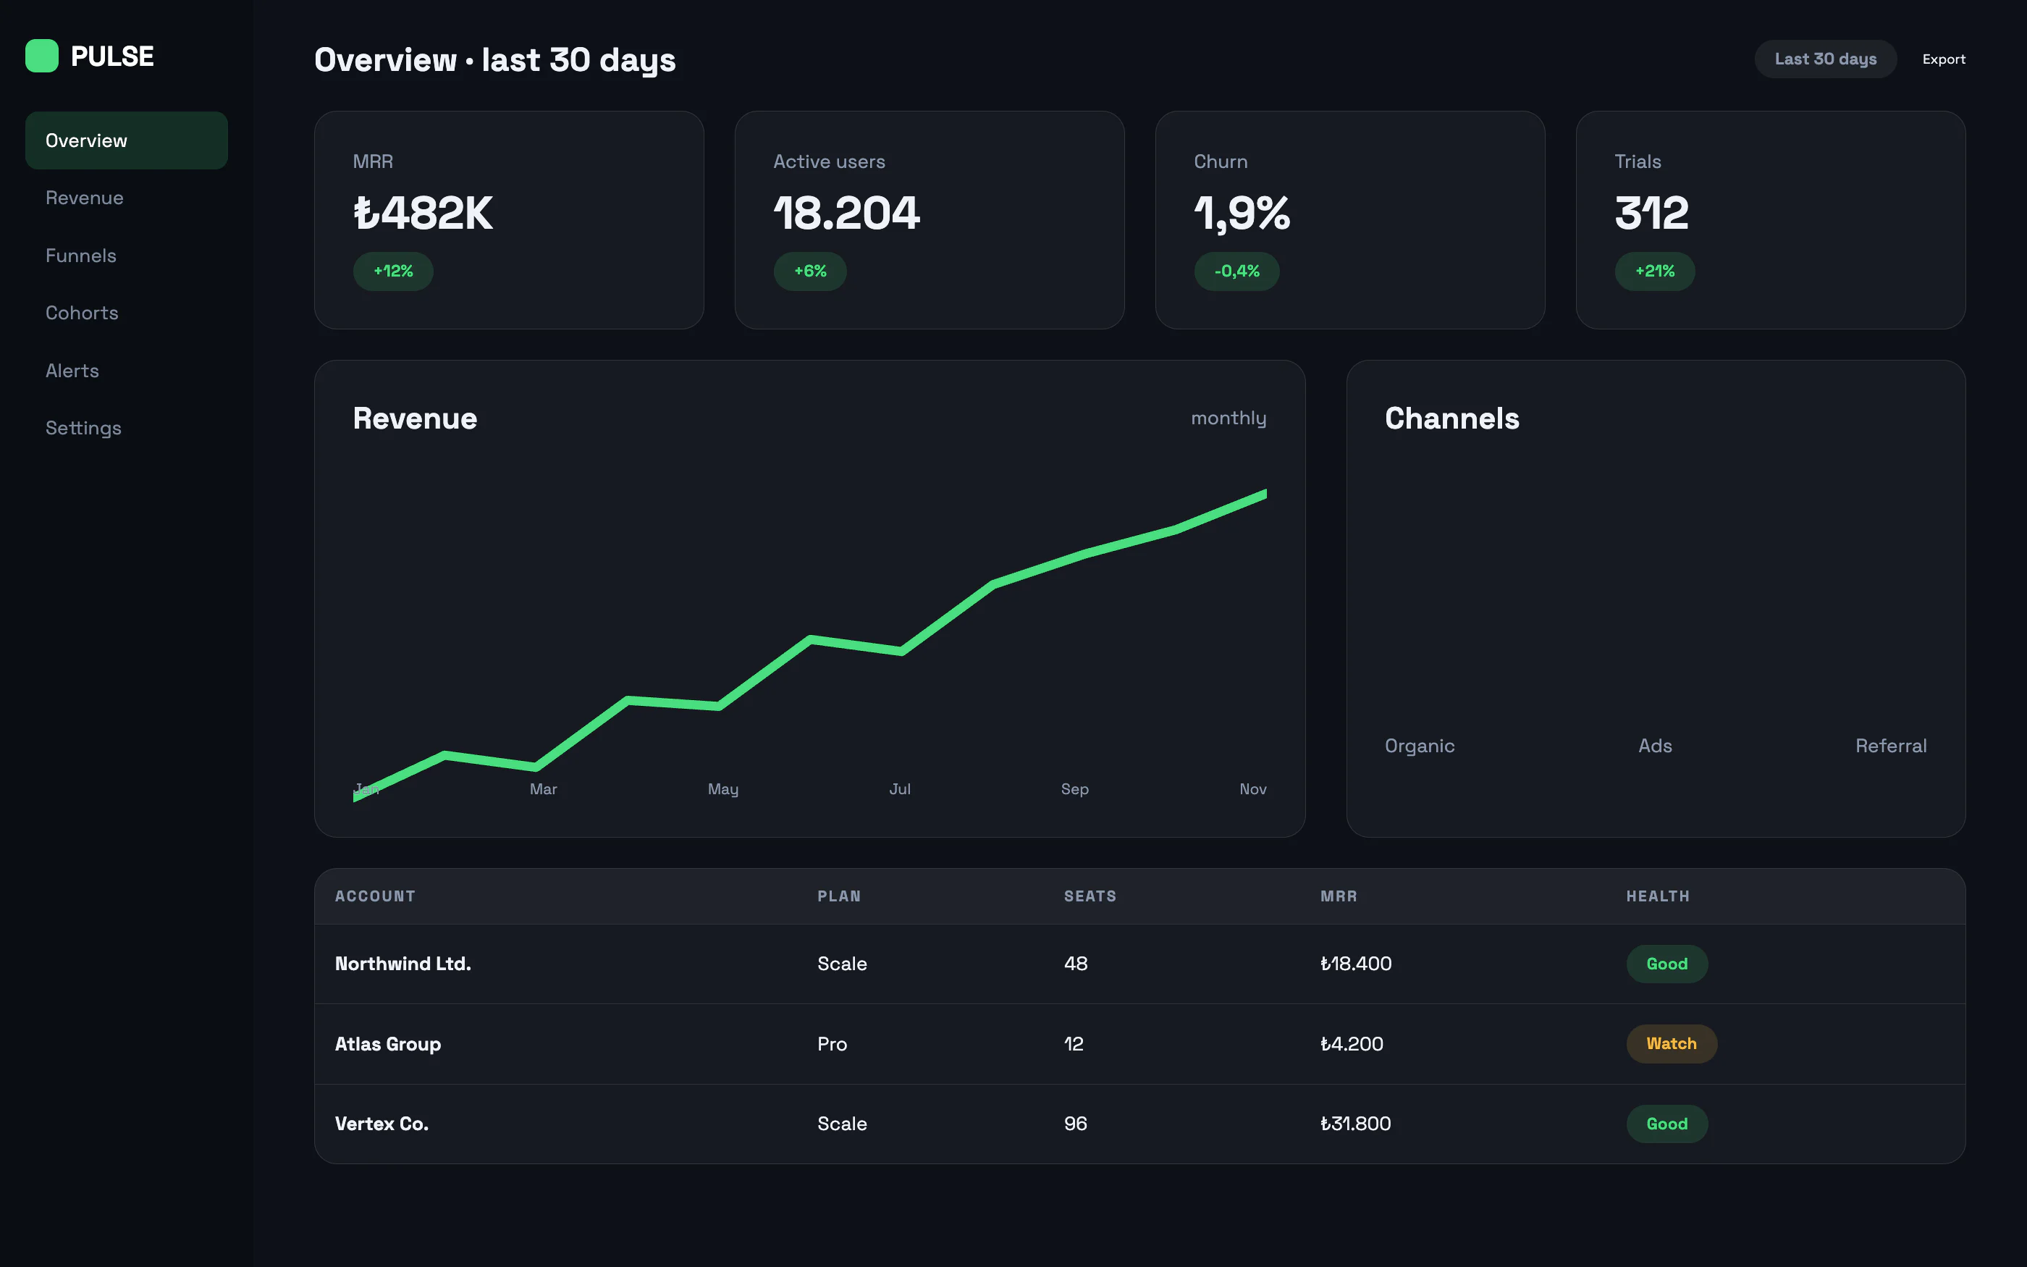Select Cohorts from the sidebar
The image size is (2027, 1267).
(127, 313)
